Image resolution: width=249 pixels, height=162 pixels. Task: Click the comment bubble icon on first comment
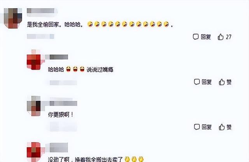(196, 37)
